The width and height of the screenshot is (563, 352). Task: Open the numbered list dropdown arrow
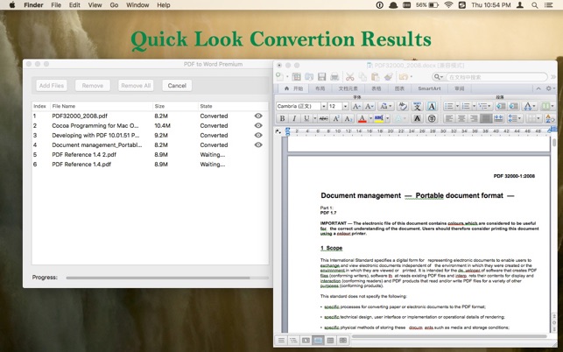[474, 106]
